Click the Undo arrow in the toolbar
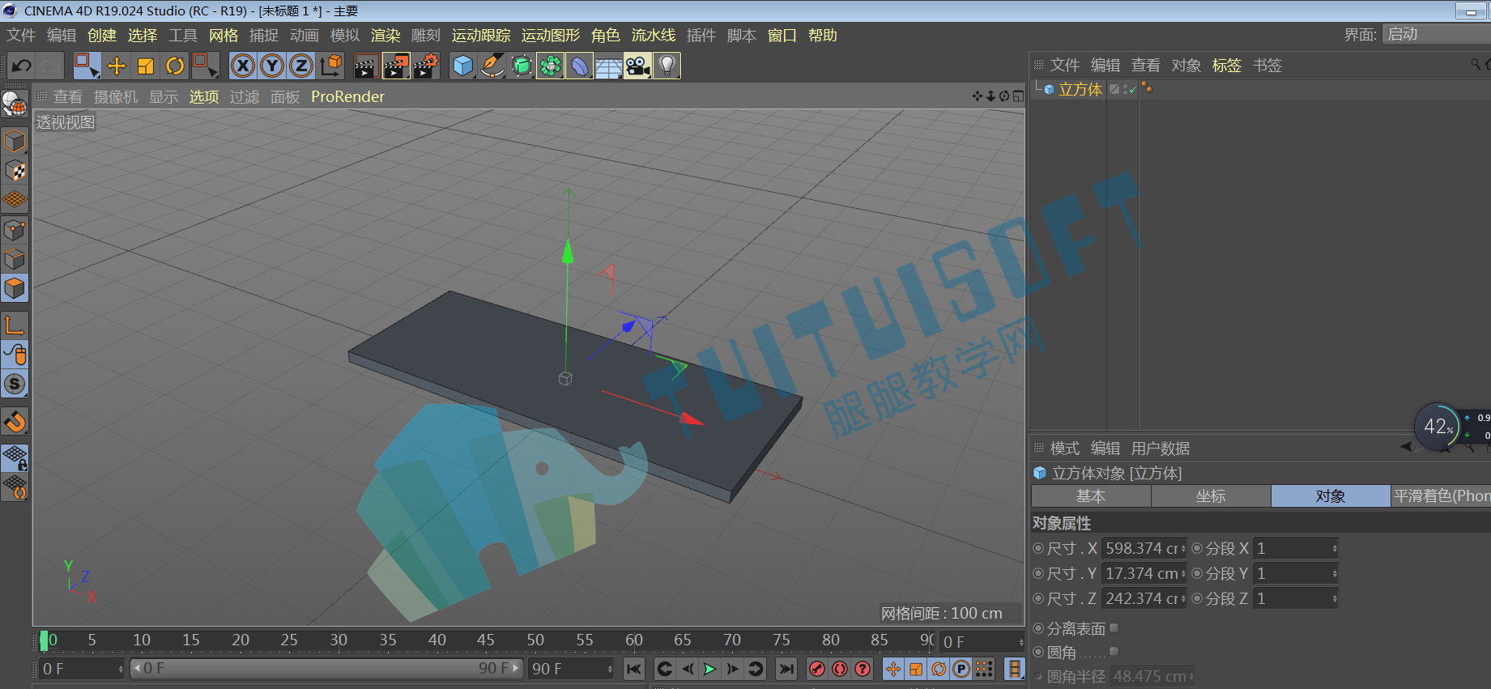This screenshot has height=689, width=1491. click(x=22, y=66)
